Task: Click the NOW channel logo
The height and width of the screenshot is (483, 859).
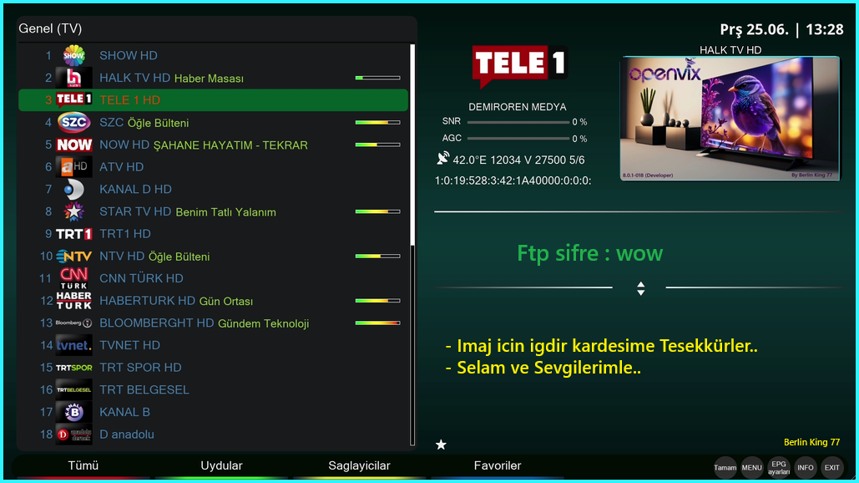Action: (73, 145)
